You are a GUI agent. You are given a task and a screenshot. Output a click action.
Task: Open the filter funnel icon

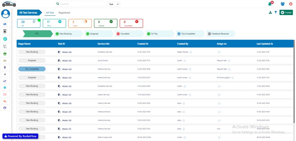pyautogui.click(x=275, y=12)
